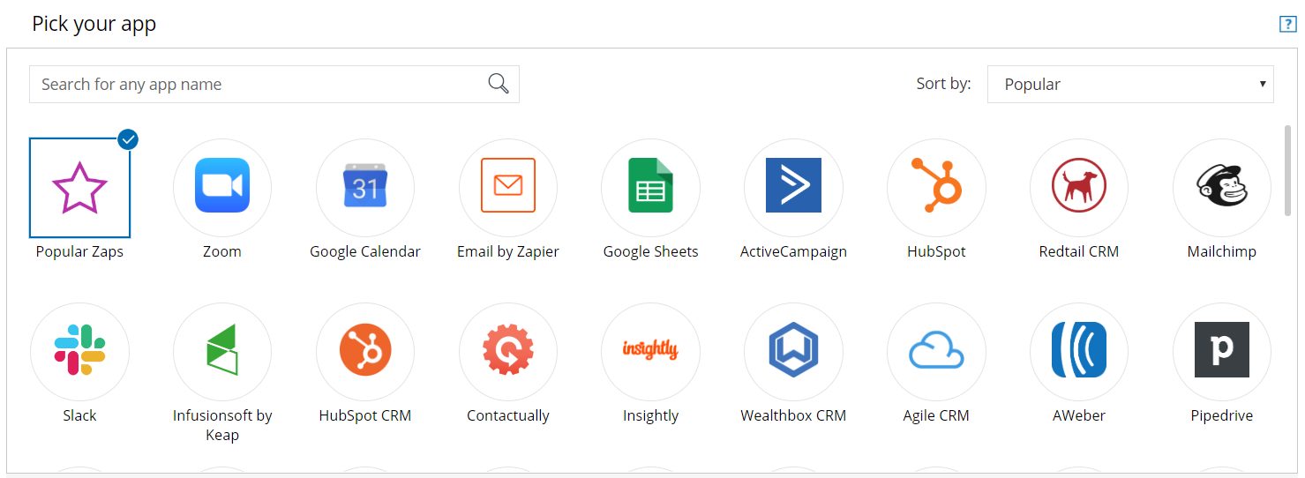Click the Search for any app name field
The width and height of the screenshot is (1305, 478).
[x=256, y=85]
